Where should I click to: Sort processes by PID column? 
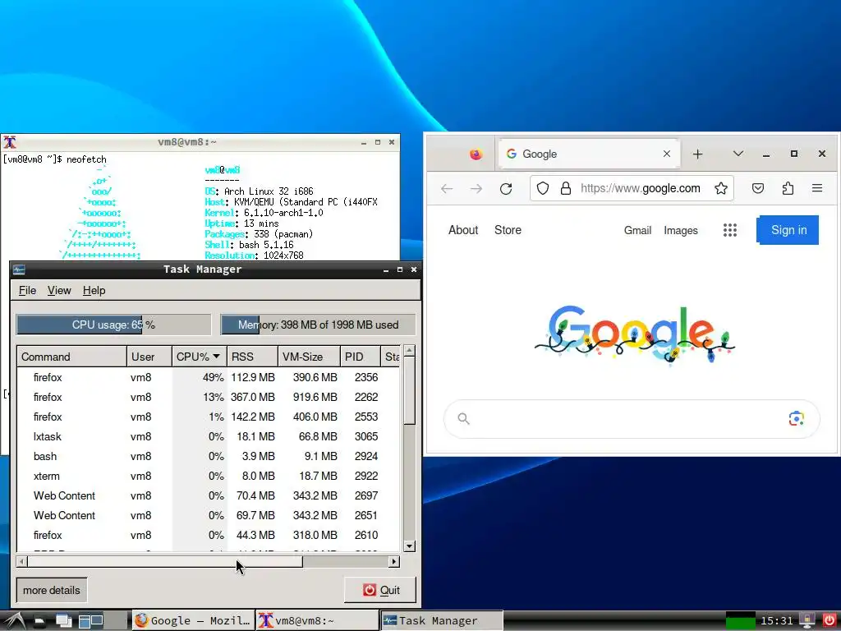(361, 357)
